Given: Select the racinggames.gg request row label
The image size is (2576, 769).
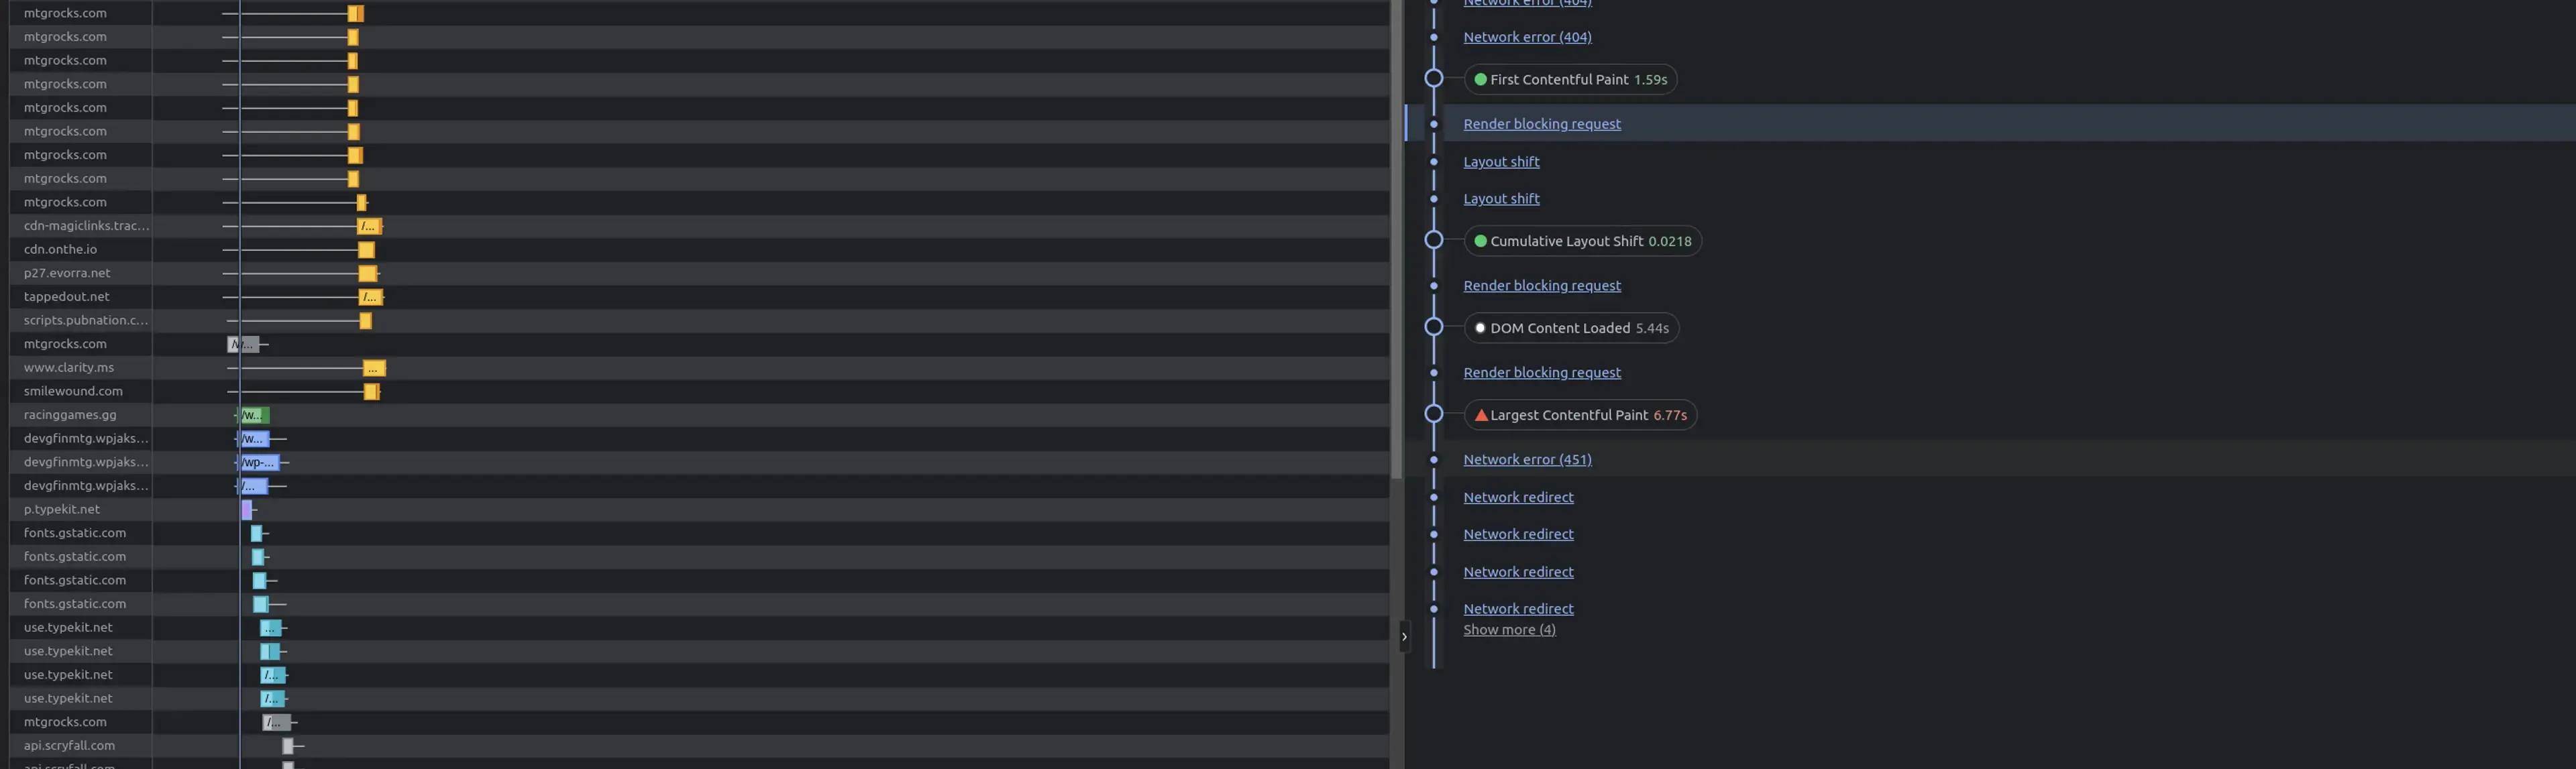Looking at the screenshot, I should pos(70,415).
